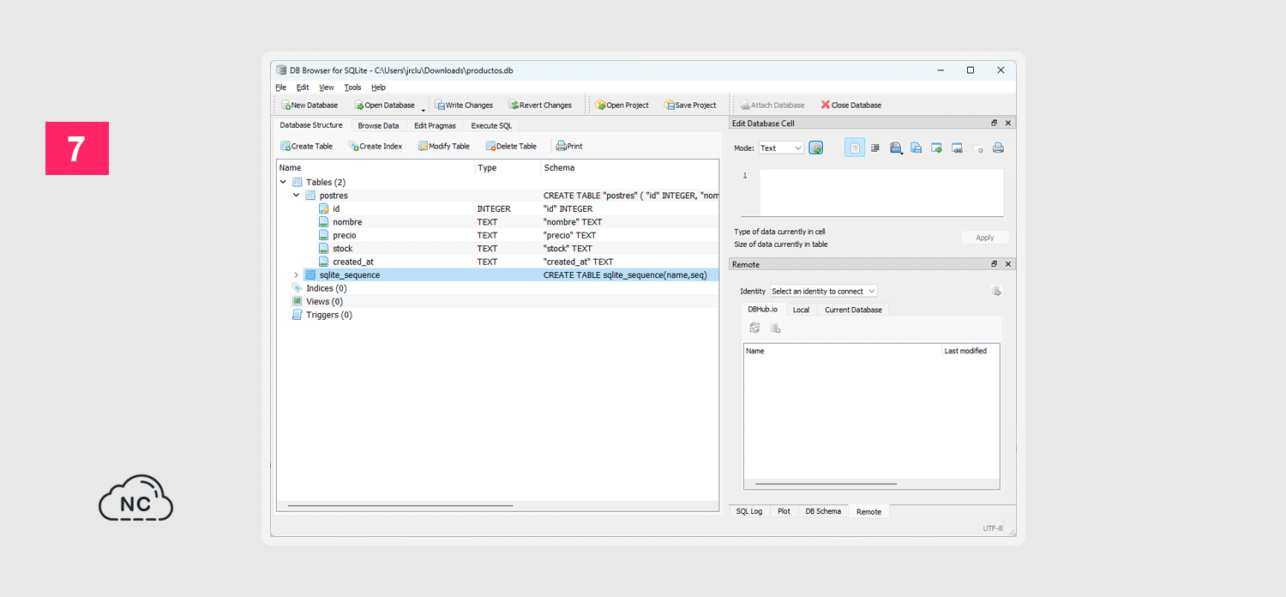
Task: Open the Help menu
Action: [x=378, y=87]
